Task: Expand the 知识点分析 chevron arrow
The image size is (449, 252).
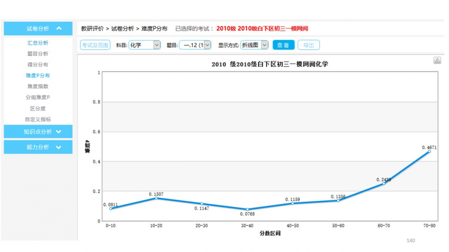Action: pyautogui.click(x=59, y=132)
